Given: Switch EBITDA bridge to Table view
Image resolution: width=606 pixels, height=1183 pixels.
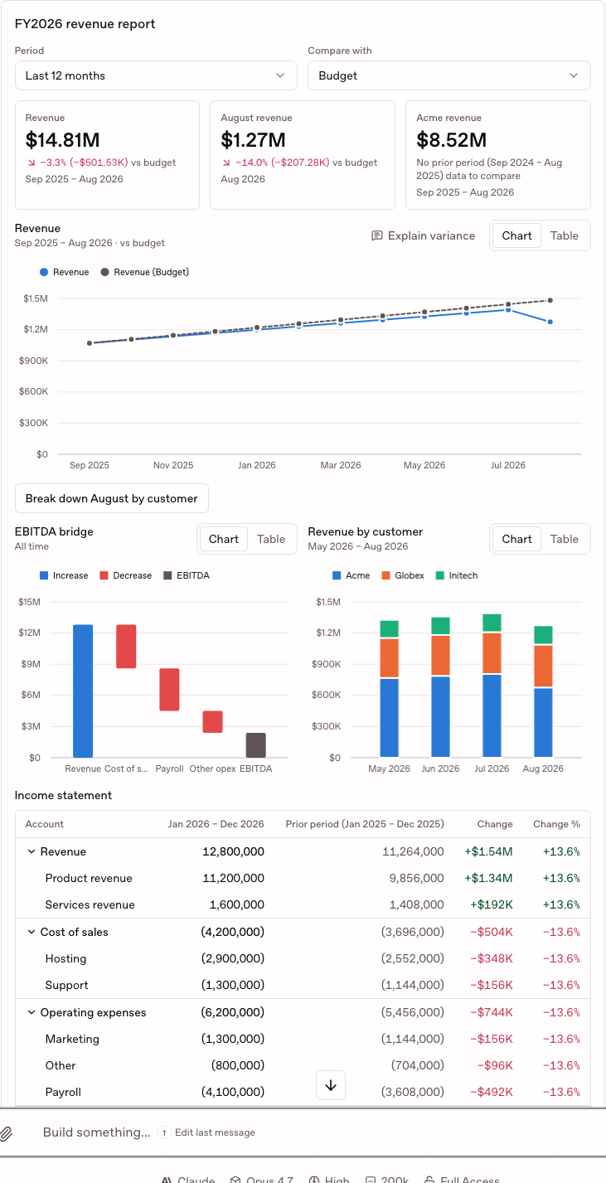Looking at the screenshot, I should [x=271, y=539].
